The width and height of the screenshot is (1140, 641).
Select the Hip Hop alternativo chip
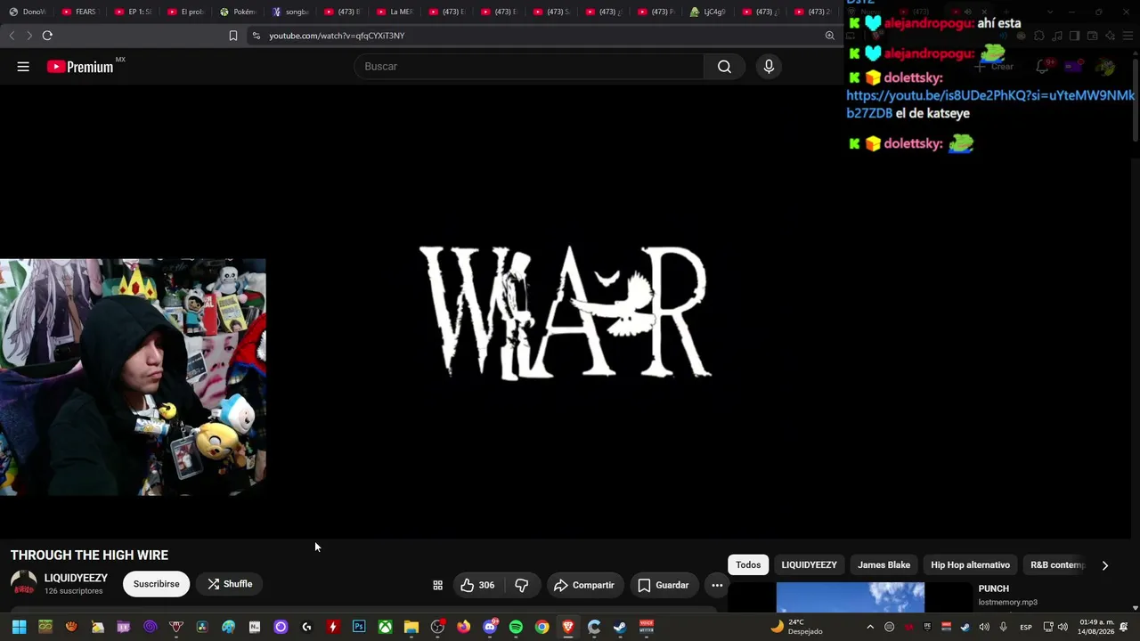click(x=970, y=565)
